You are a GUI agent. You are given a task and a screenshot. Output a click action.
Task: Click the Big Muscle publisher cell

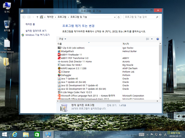tap(128, 65)
